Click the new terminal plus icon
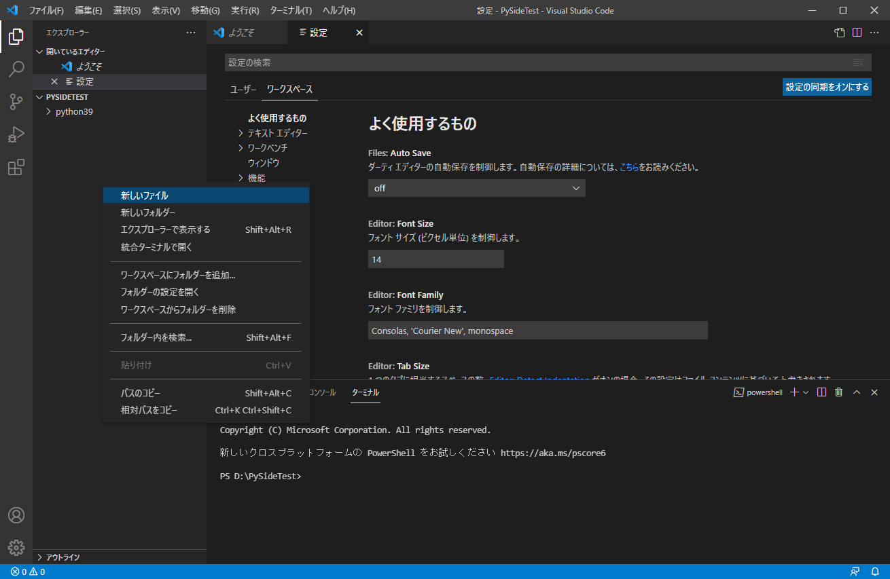The width and height of the screenshot is (890, 579). pyautogui.click(x=794, y=392)
